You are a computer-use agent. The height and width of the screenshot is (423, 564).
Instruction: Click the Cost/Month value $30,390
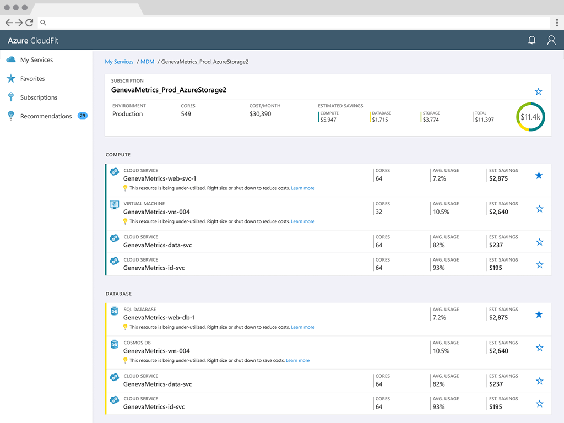click(x=260, y=114)
